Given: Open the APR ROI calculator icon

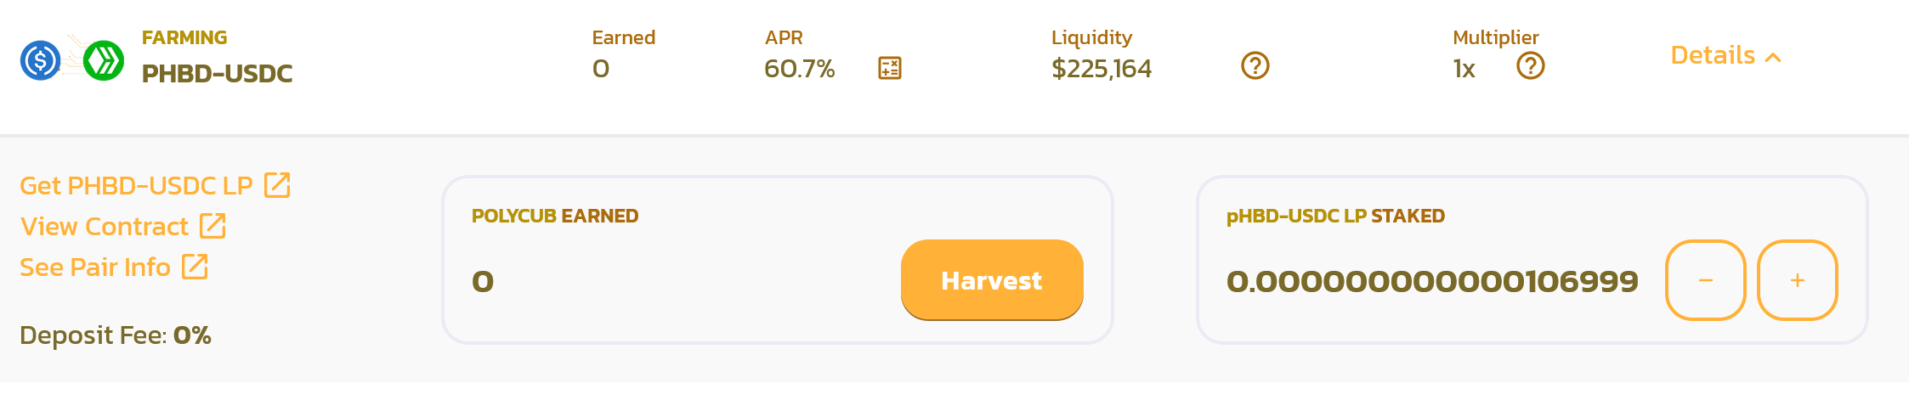Looking at the screenshot, I should pos(889,68).
